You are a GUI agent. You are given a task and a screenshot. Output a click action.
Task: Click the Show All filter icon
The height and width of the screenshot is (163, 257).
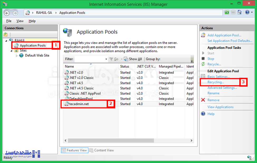(126, 59)
